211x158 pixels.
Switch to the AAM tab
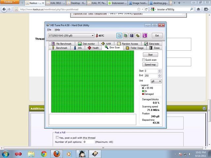click(x=106, y=44)
